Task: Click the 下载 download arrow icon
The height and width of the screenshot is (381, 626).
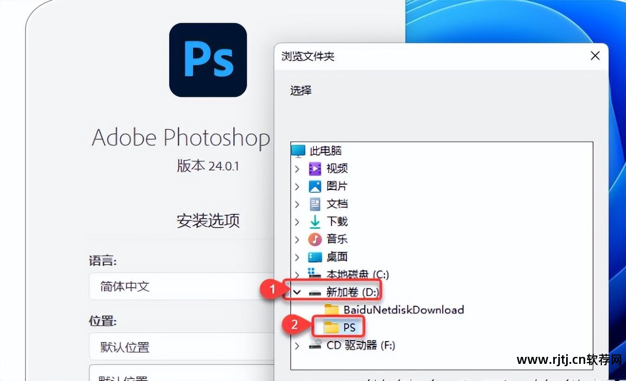Action: pyautogui.click(x=315, y=222)
